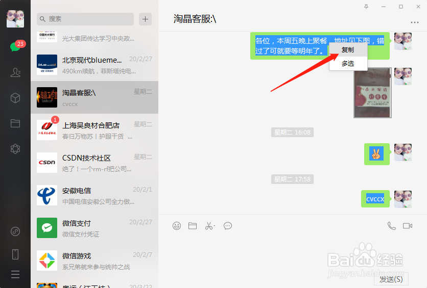
Task: Click the 发送(S) send button
Action: coord(391,279)
